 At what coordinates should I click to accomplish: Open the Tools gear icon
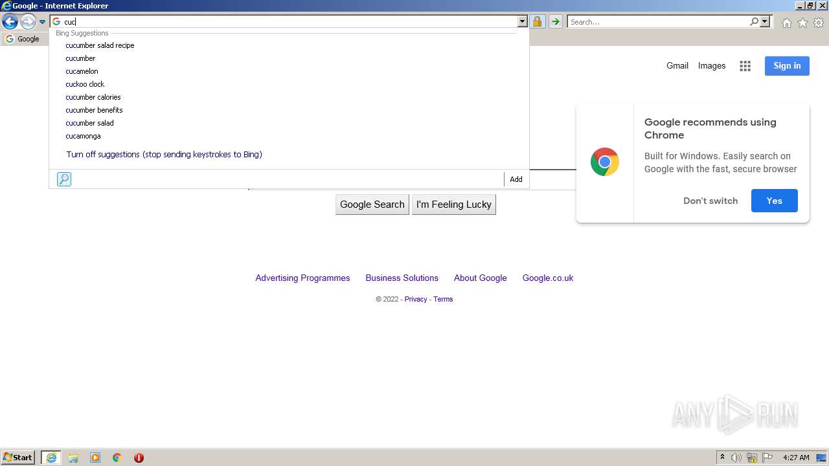pyautogui.click(x=819, y=23)
